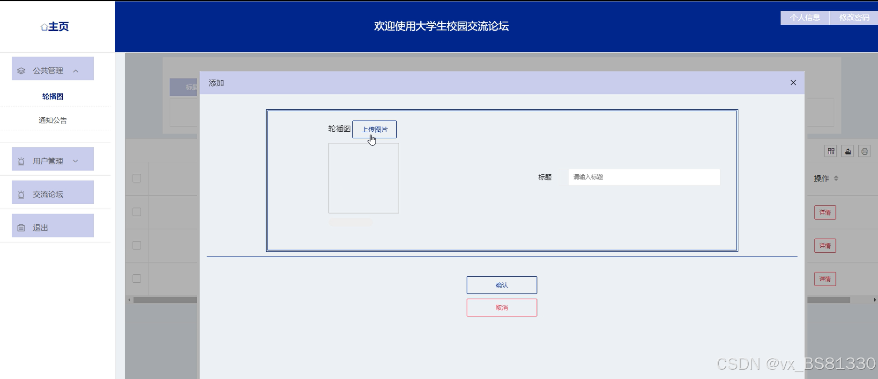Click the icon next to 交流论坛
Viewport: 878px width, 379px height.
(x=21, y=194)
